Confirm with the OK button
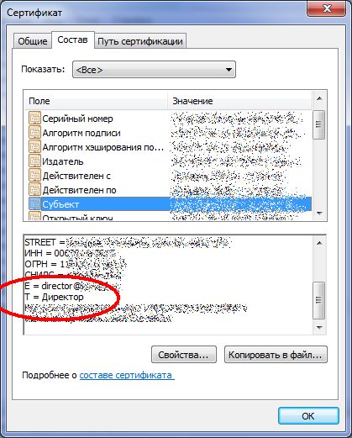This screenshot has height=438, width=352. (x=308, y=416)
